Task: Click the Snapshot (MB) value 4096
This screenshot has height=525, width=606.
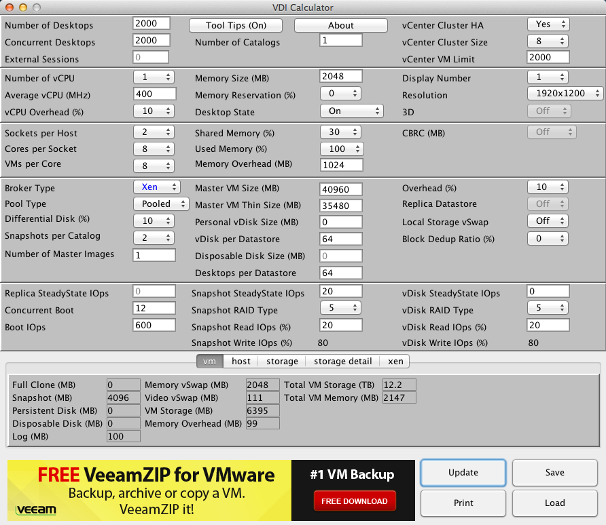Action: pyautogui.click(x=123, y=397)
